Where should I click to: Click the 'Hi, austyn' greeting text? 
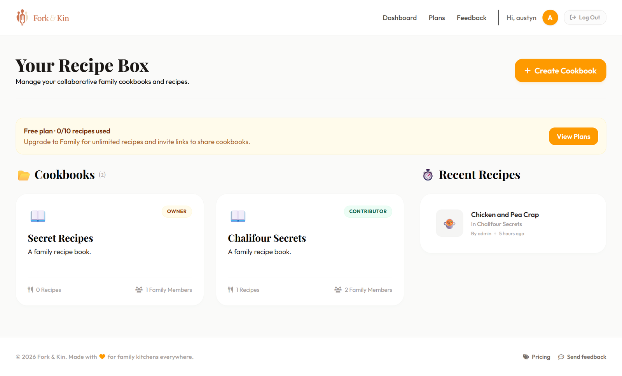point(521,18)
